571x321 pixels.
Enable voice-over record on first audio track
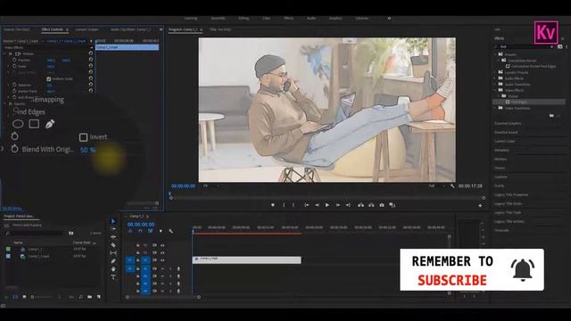pyautogui.click(x=178, y=268)
